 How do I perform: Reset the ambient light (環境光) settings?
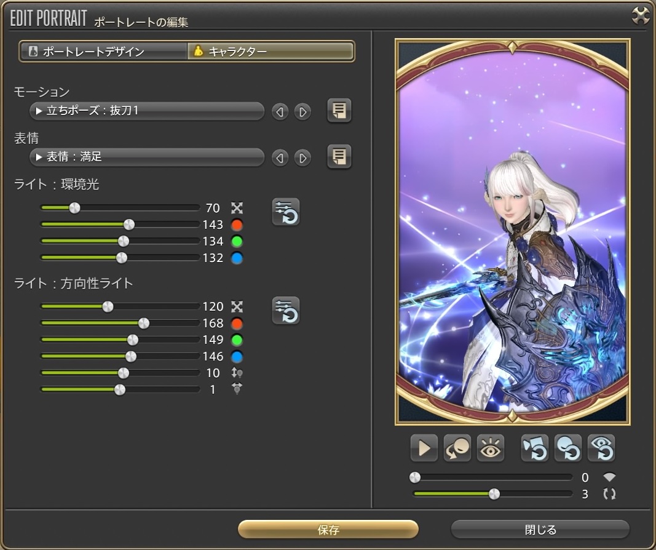tap(286, 212)
